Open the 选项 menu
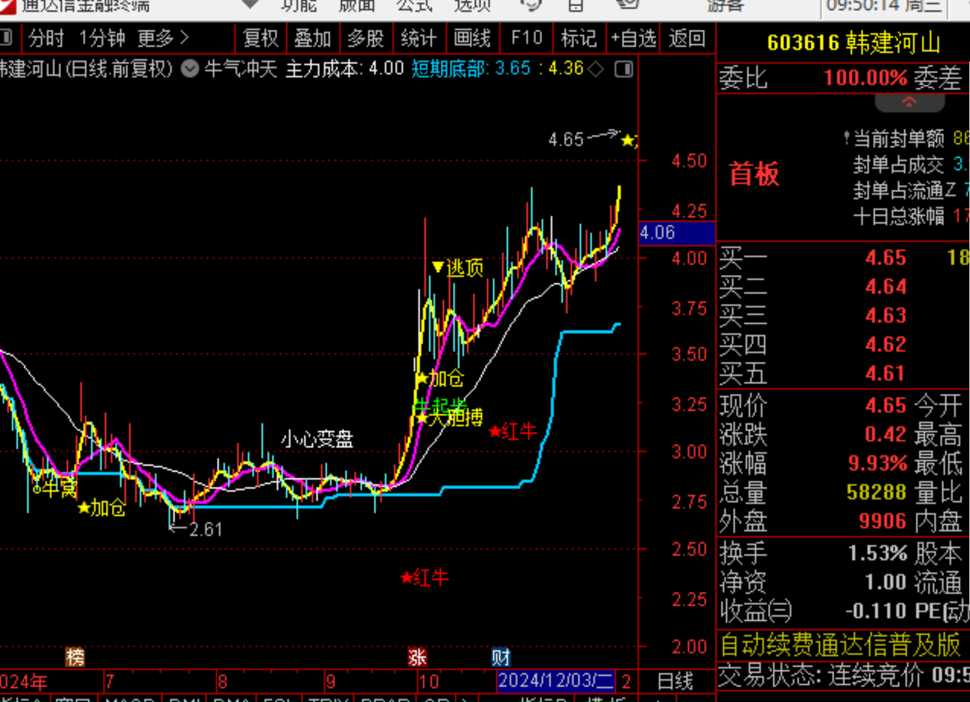This screenshot has width=970, height=702. click(x=473, y=5)
